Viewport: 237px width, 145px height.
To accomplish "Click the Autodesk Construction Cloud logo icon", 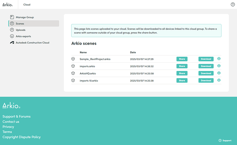I will click(x=12, y=43).
